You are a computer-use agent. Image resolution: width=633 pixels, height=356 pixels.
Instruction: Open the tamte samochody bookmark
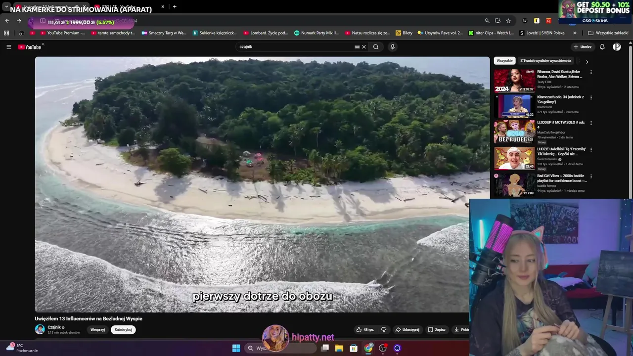pos(113,33)
